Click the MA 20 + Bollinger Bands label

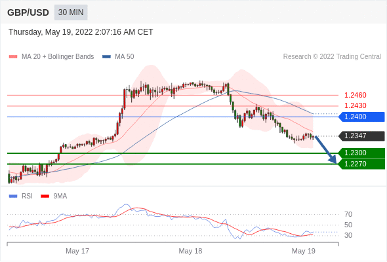tap(58, 57)
